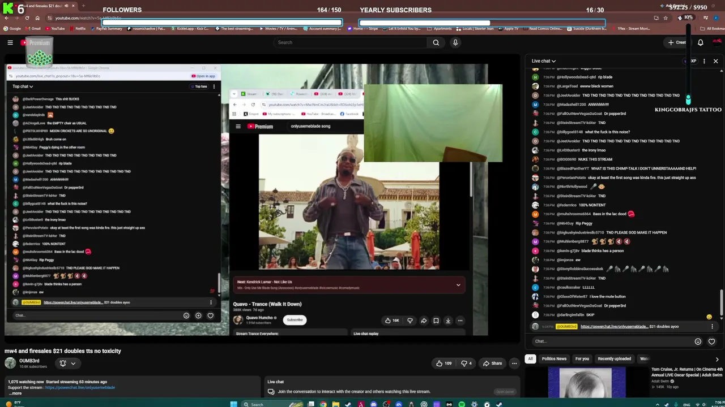Screen dimensions: 725x407
Task: Like the Quavo video with 16K likes
Action: pyautogui.click(x=392, y=321)
